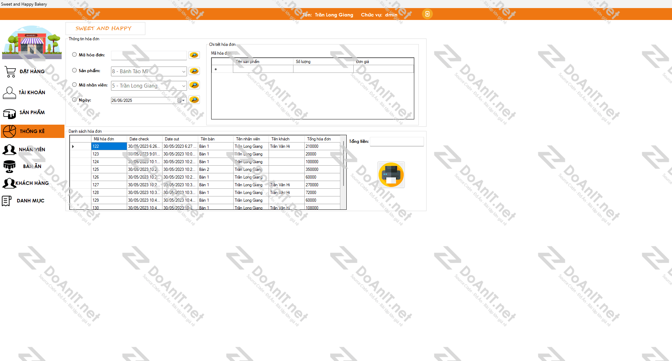Go to the NHÂN VIÊN menu
Screen dimensions: 672x361
(32, 150)
